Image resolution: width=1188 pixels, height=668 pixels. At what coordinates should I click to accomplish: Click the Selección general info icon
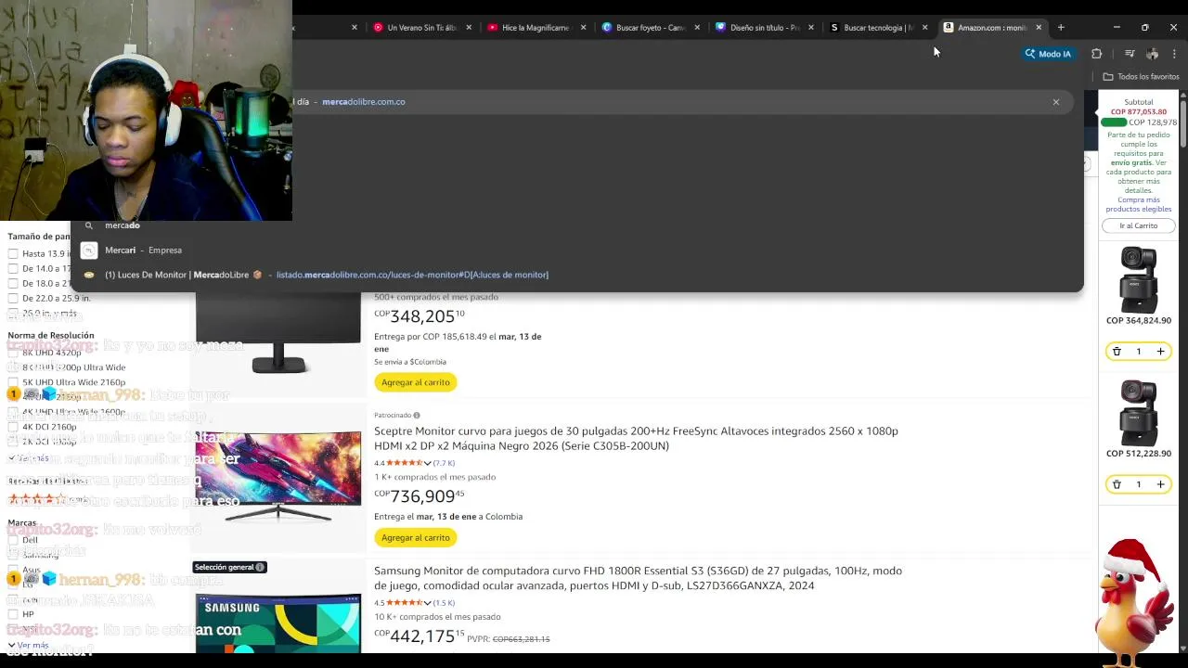pyautogui.click(x=260, y=567)
